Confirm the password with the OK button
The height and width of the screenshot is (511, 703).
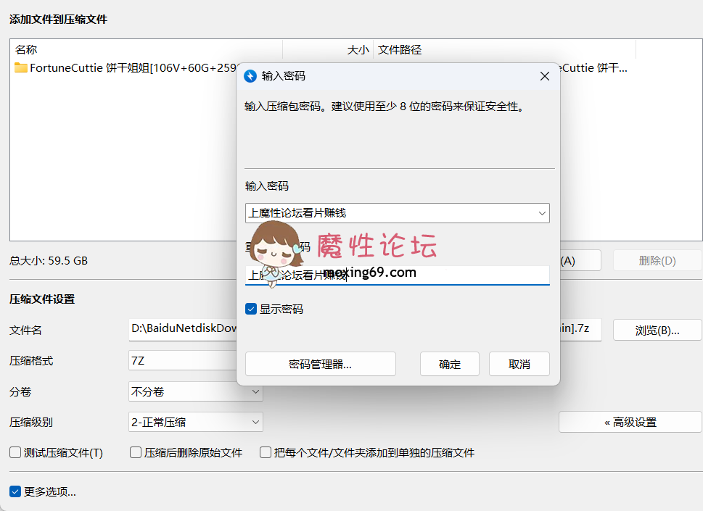click(450, 365)
